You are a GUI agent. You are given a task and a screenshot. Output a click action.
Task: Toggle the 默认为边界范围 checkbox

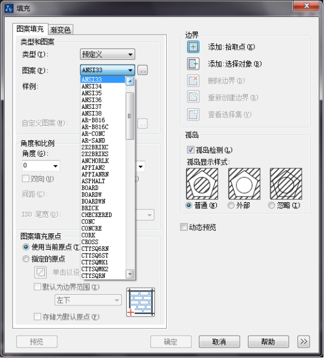pos(37,287)
